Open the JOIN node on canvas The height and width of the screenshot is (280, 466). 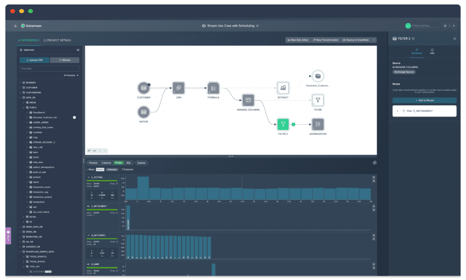click(178, 88)
